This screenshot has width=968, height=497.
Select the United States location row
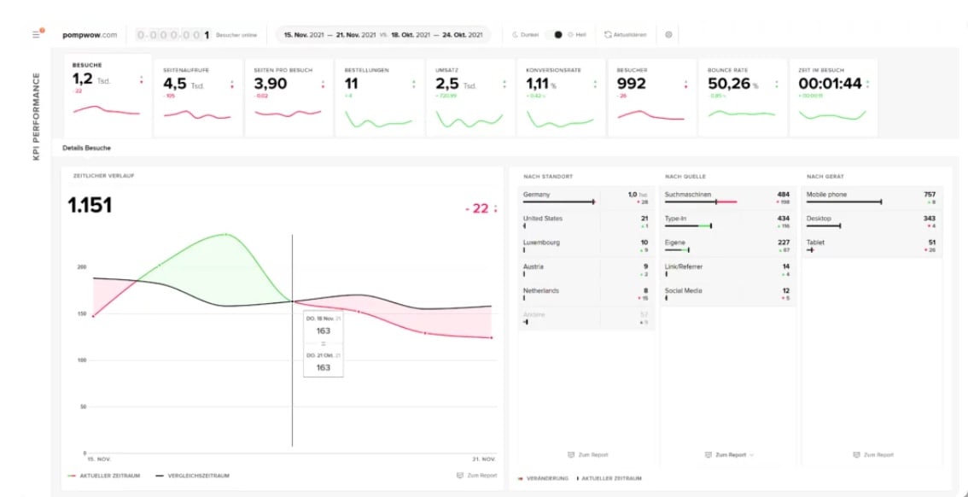tap(586, 222)
